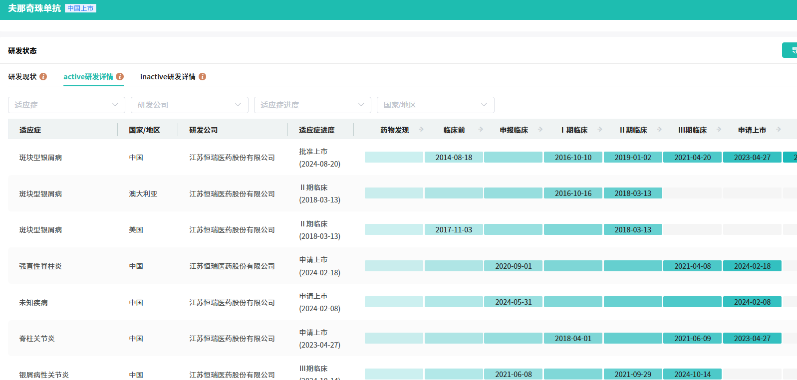Click 江苏恒瑞医药股份有限公司 in the 澳大利亚 row

[x=232, y=193]
